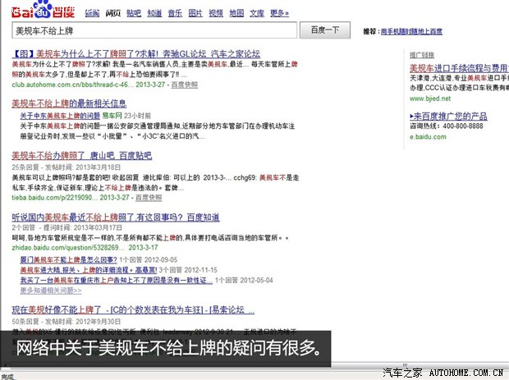Expand the 更多 menu
The height and width of the screenshot is (380, 509).
pos(280,13)
